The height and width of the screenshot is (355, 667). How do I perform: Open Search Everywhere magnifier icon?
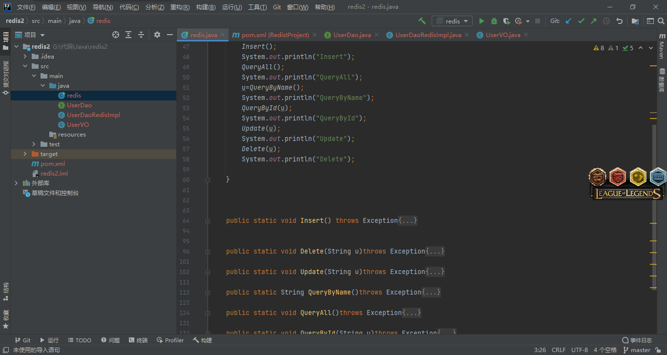[x=662, y=21]
